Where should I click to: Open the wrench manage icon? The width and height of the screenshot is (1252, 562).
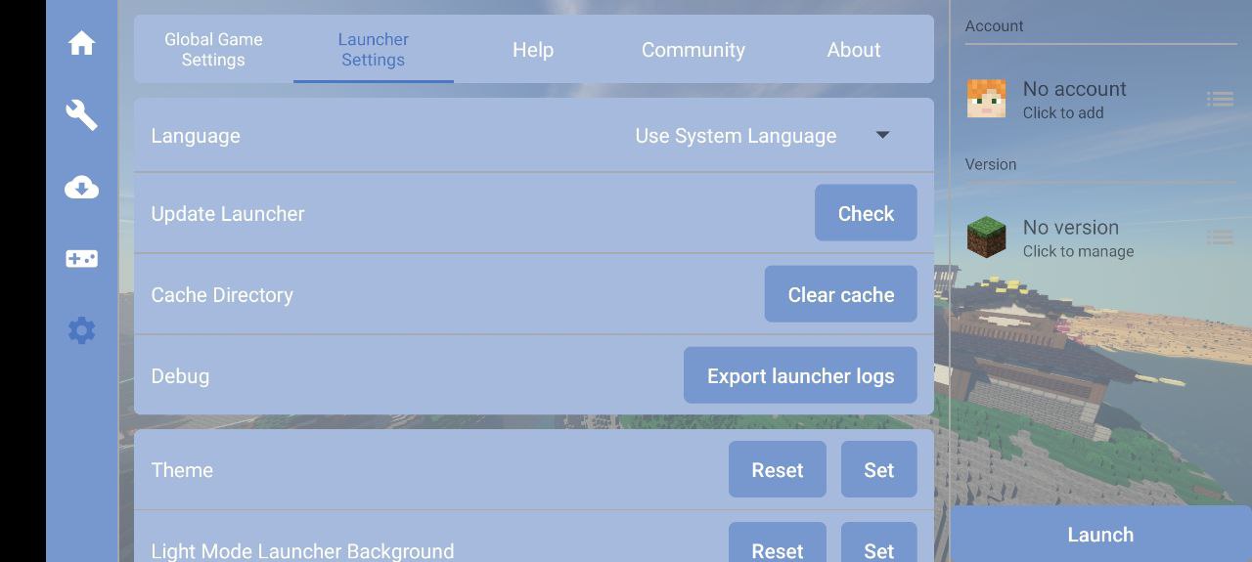click(x=81, y=114)
